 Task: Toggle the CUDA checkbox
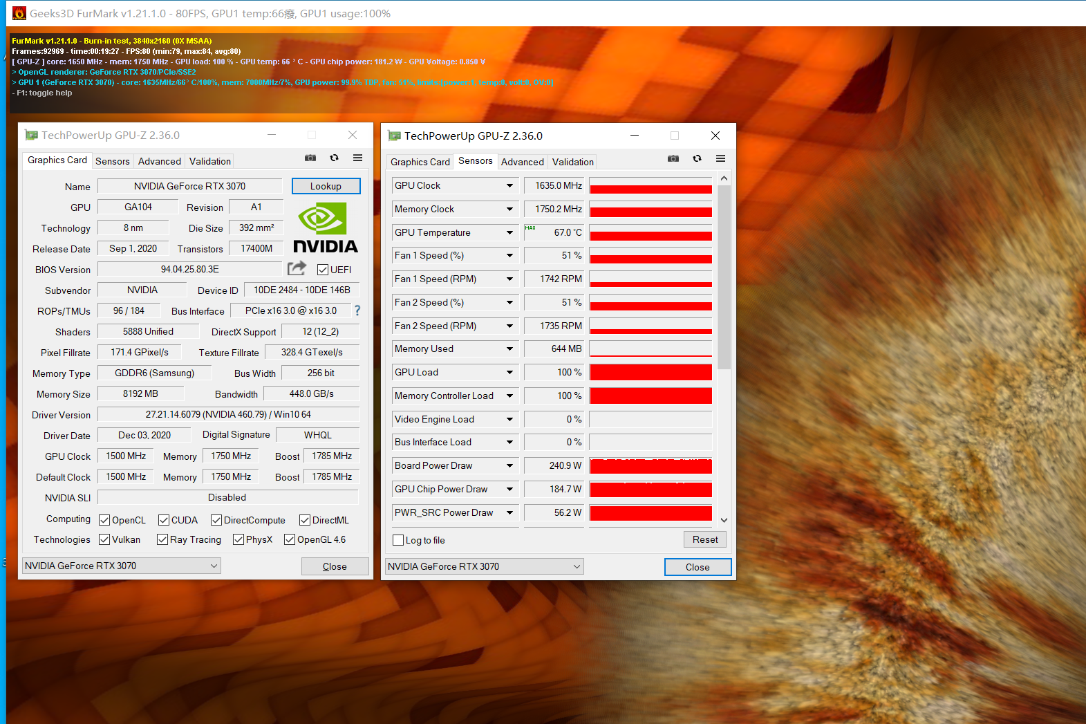[x=164, y=520]
